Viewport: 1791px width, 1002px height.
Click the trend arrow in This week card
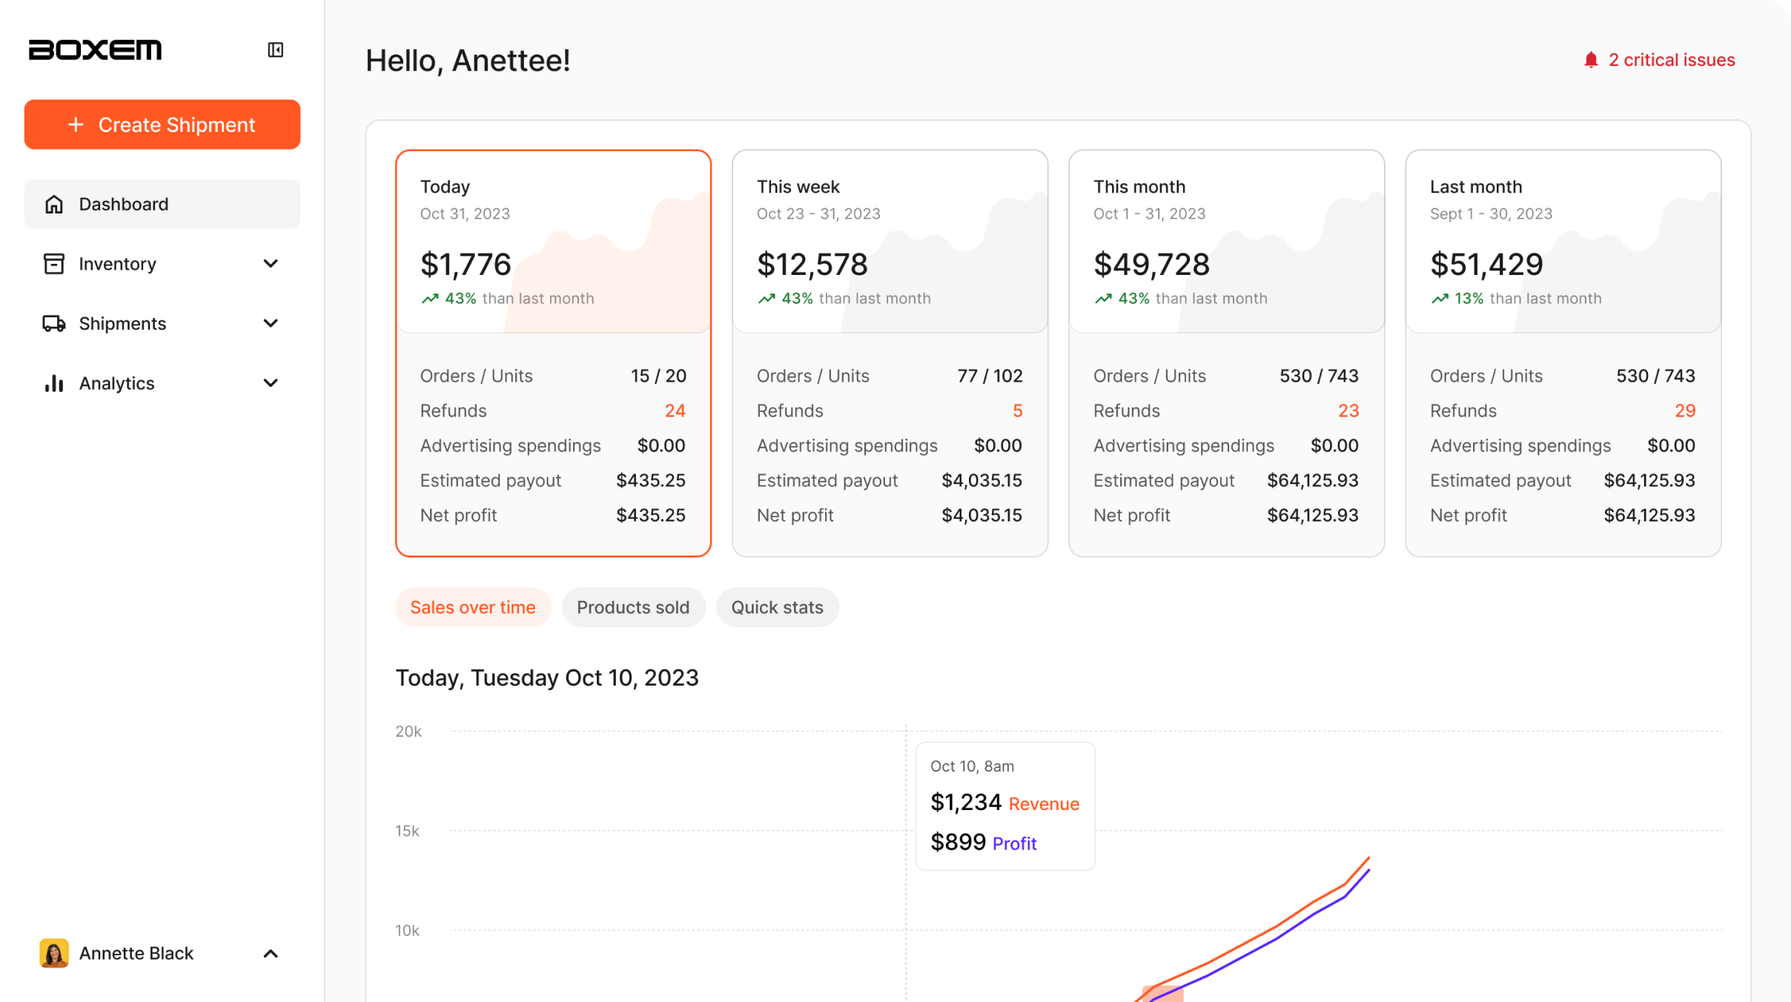(767, 299)
